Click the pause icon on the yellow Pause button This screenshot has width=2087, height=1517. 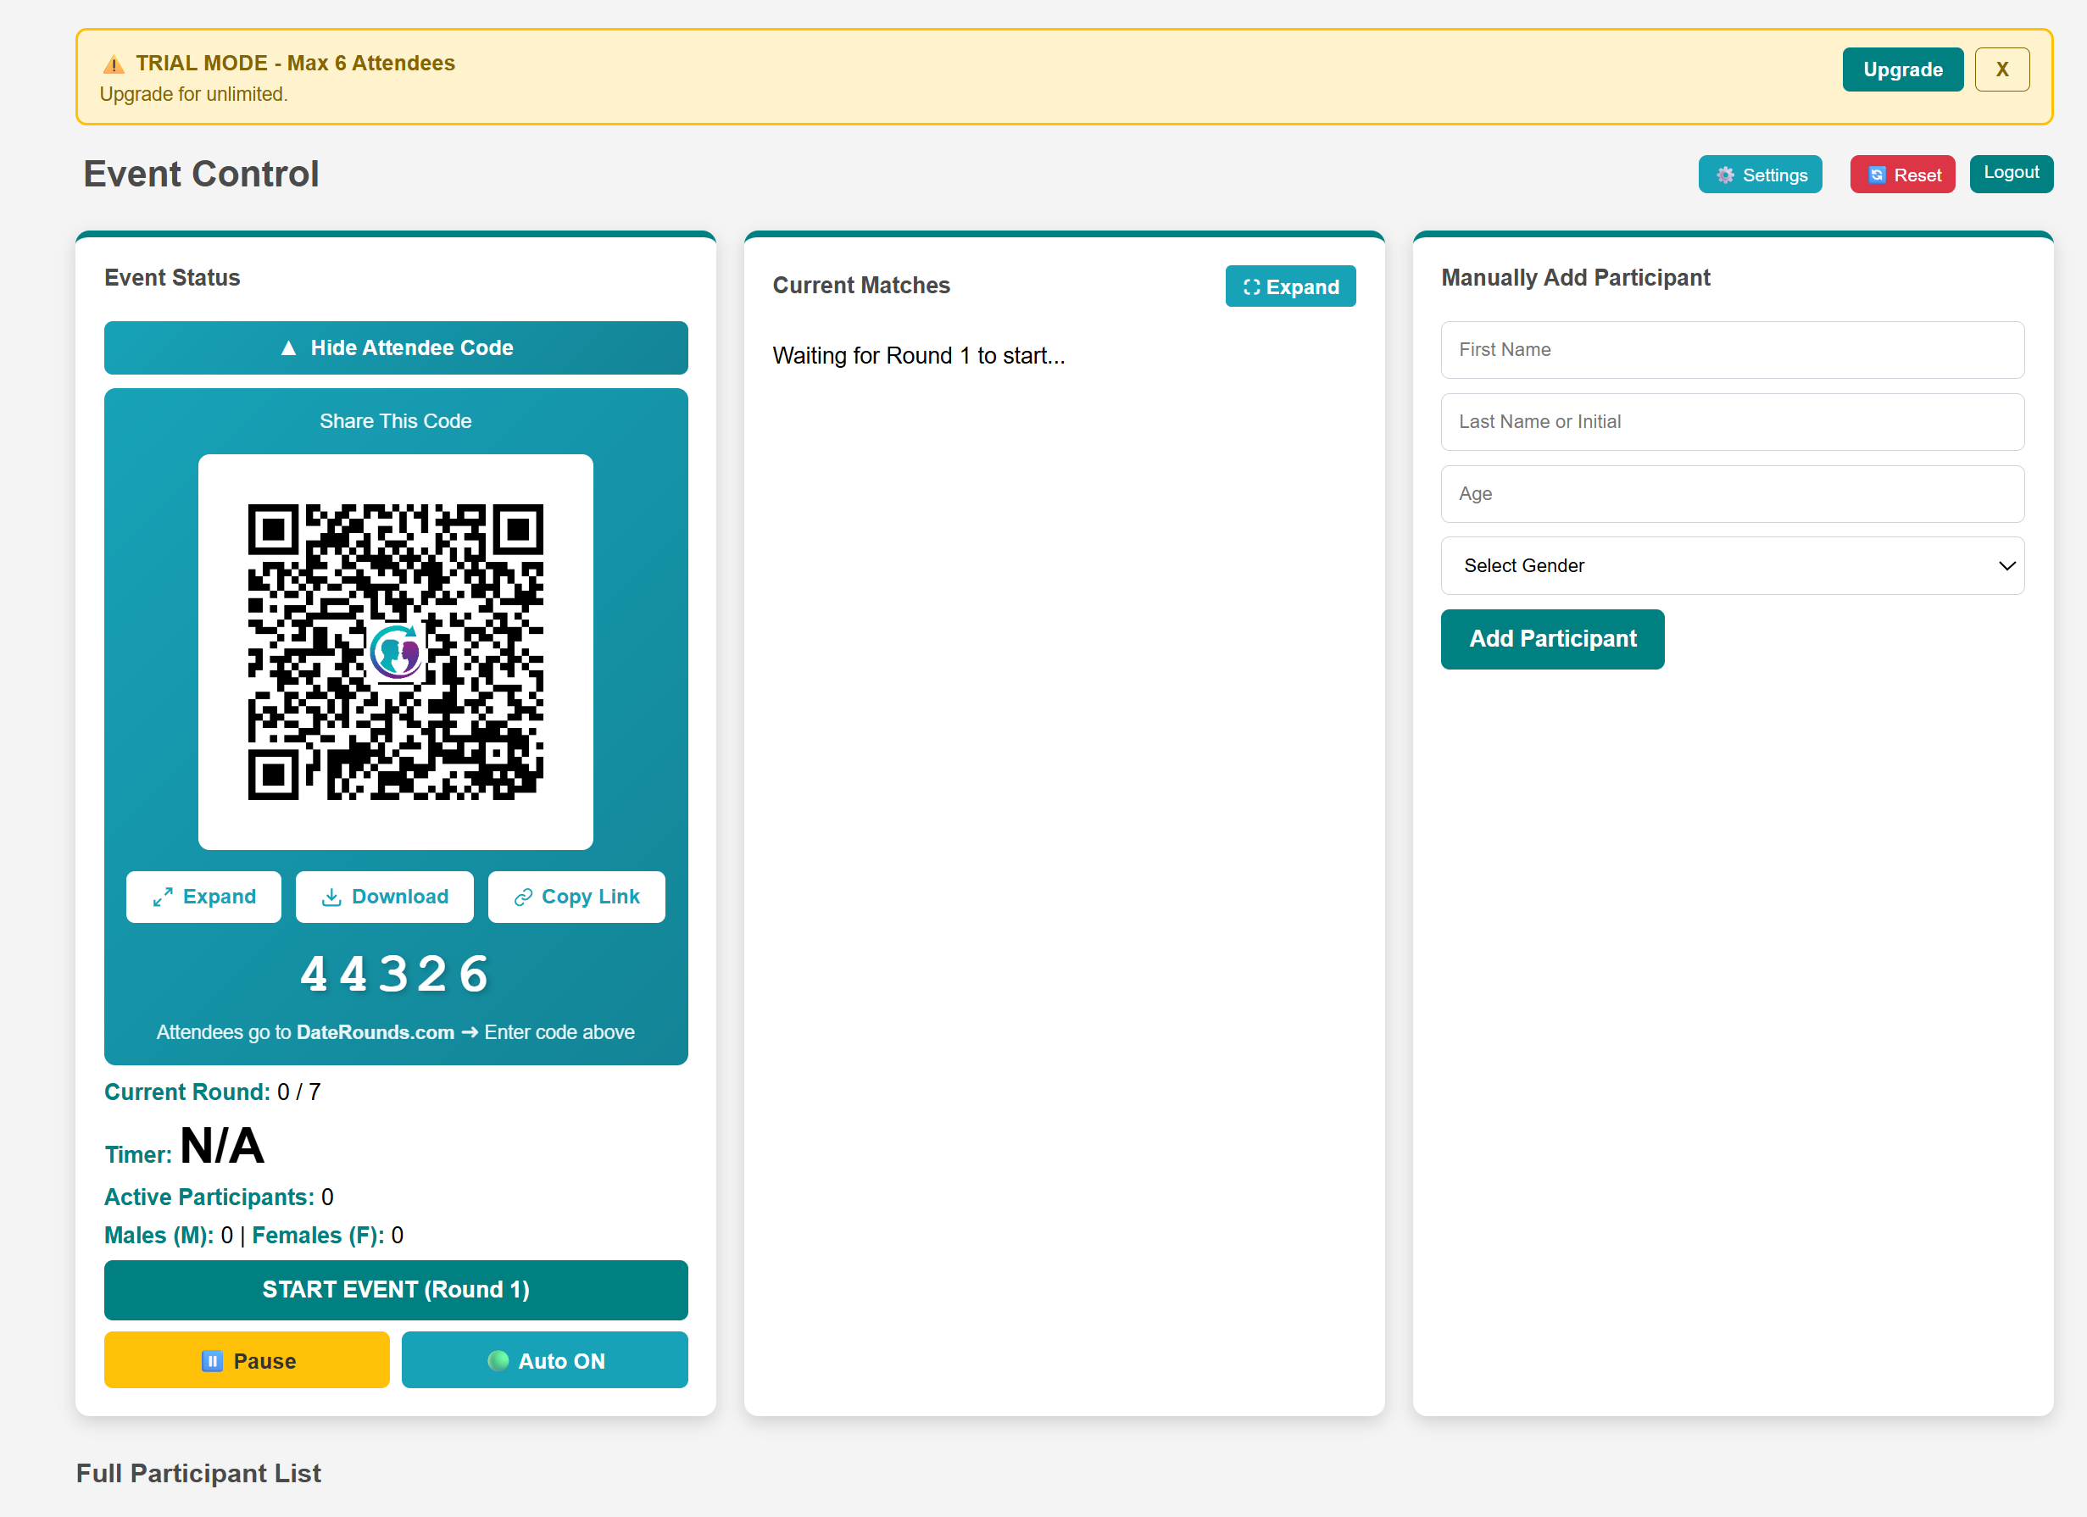(212, 1360)
